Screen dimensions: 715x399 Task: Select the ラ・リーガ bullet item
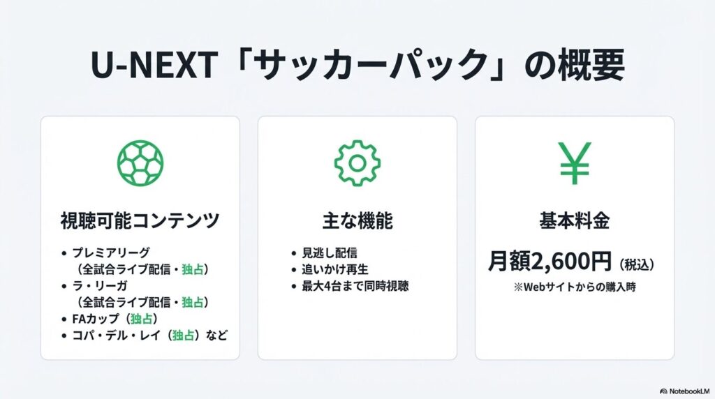click(x=106, y=286)
